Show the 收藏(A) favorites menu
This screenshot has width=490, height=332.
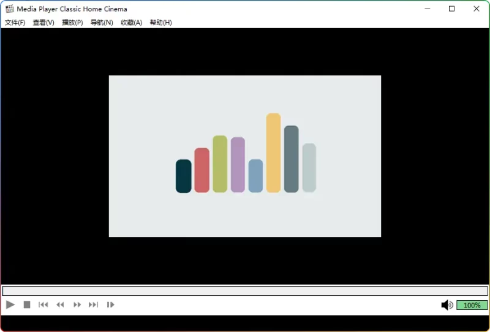click(x=131, y=23)
